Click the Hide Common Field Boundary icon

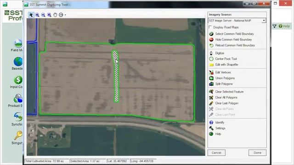coord(211,40)
